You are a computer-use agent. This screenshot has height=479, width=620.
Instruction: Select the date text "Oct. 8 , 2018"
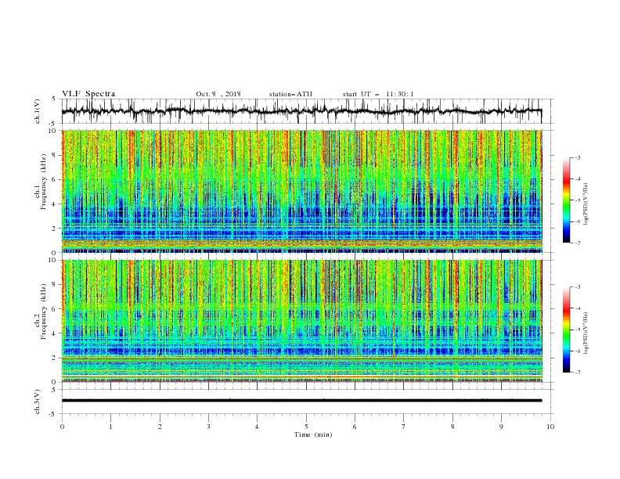218,94
